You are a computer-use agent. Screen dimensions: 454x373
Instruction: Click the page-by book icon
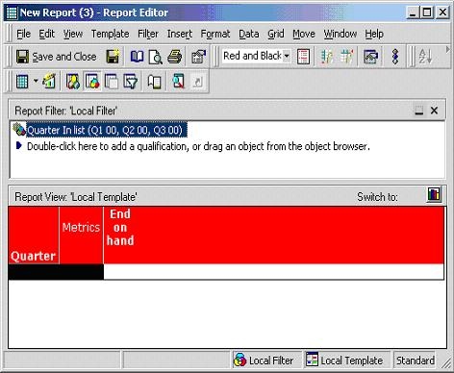(x=154, y=82)
